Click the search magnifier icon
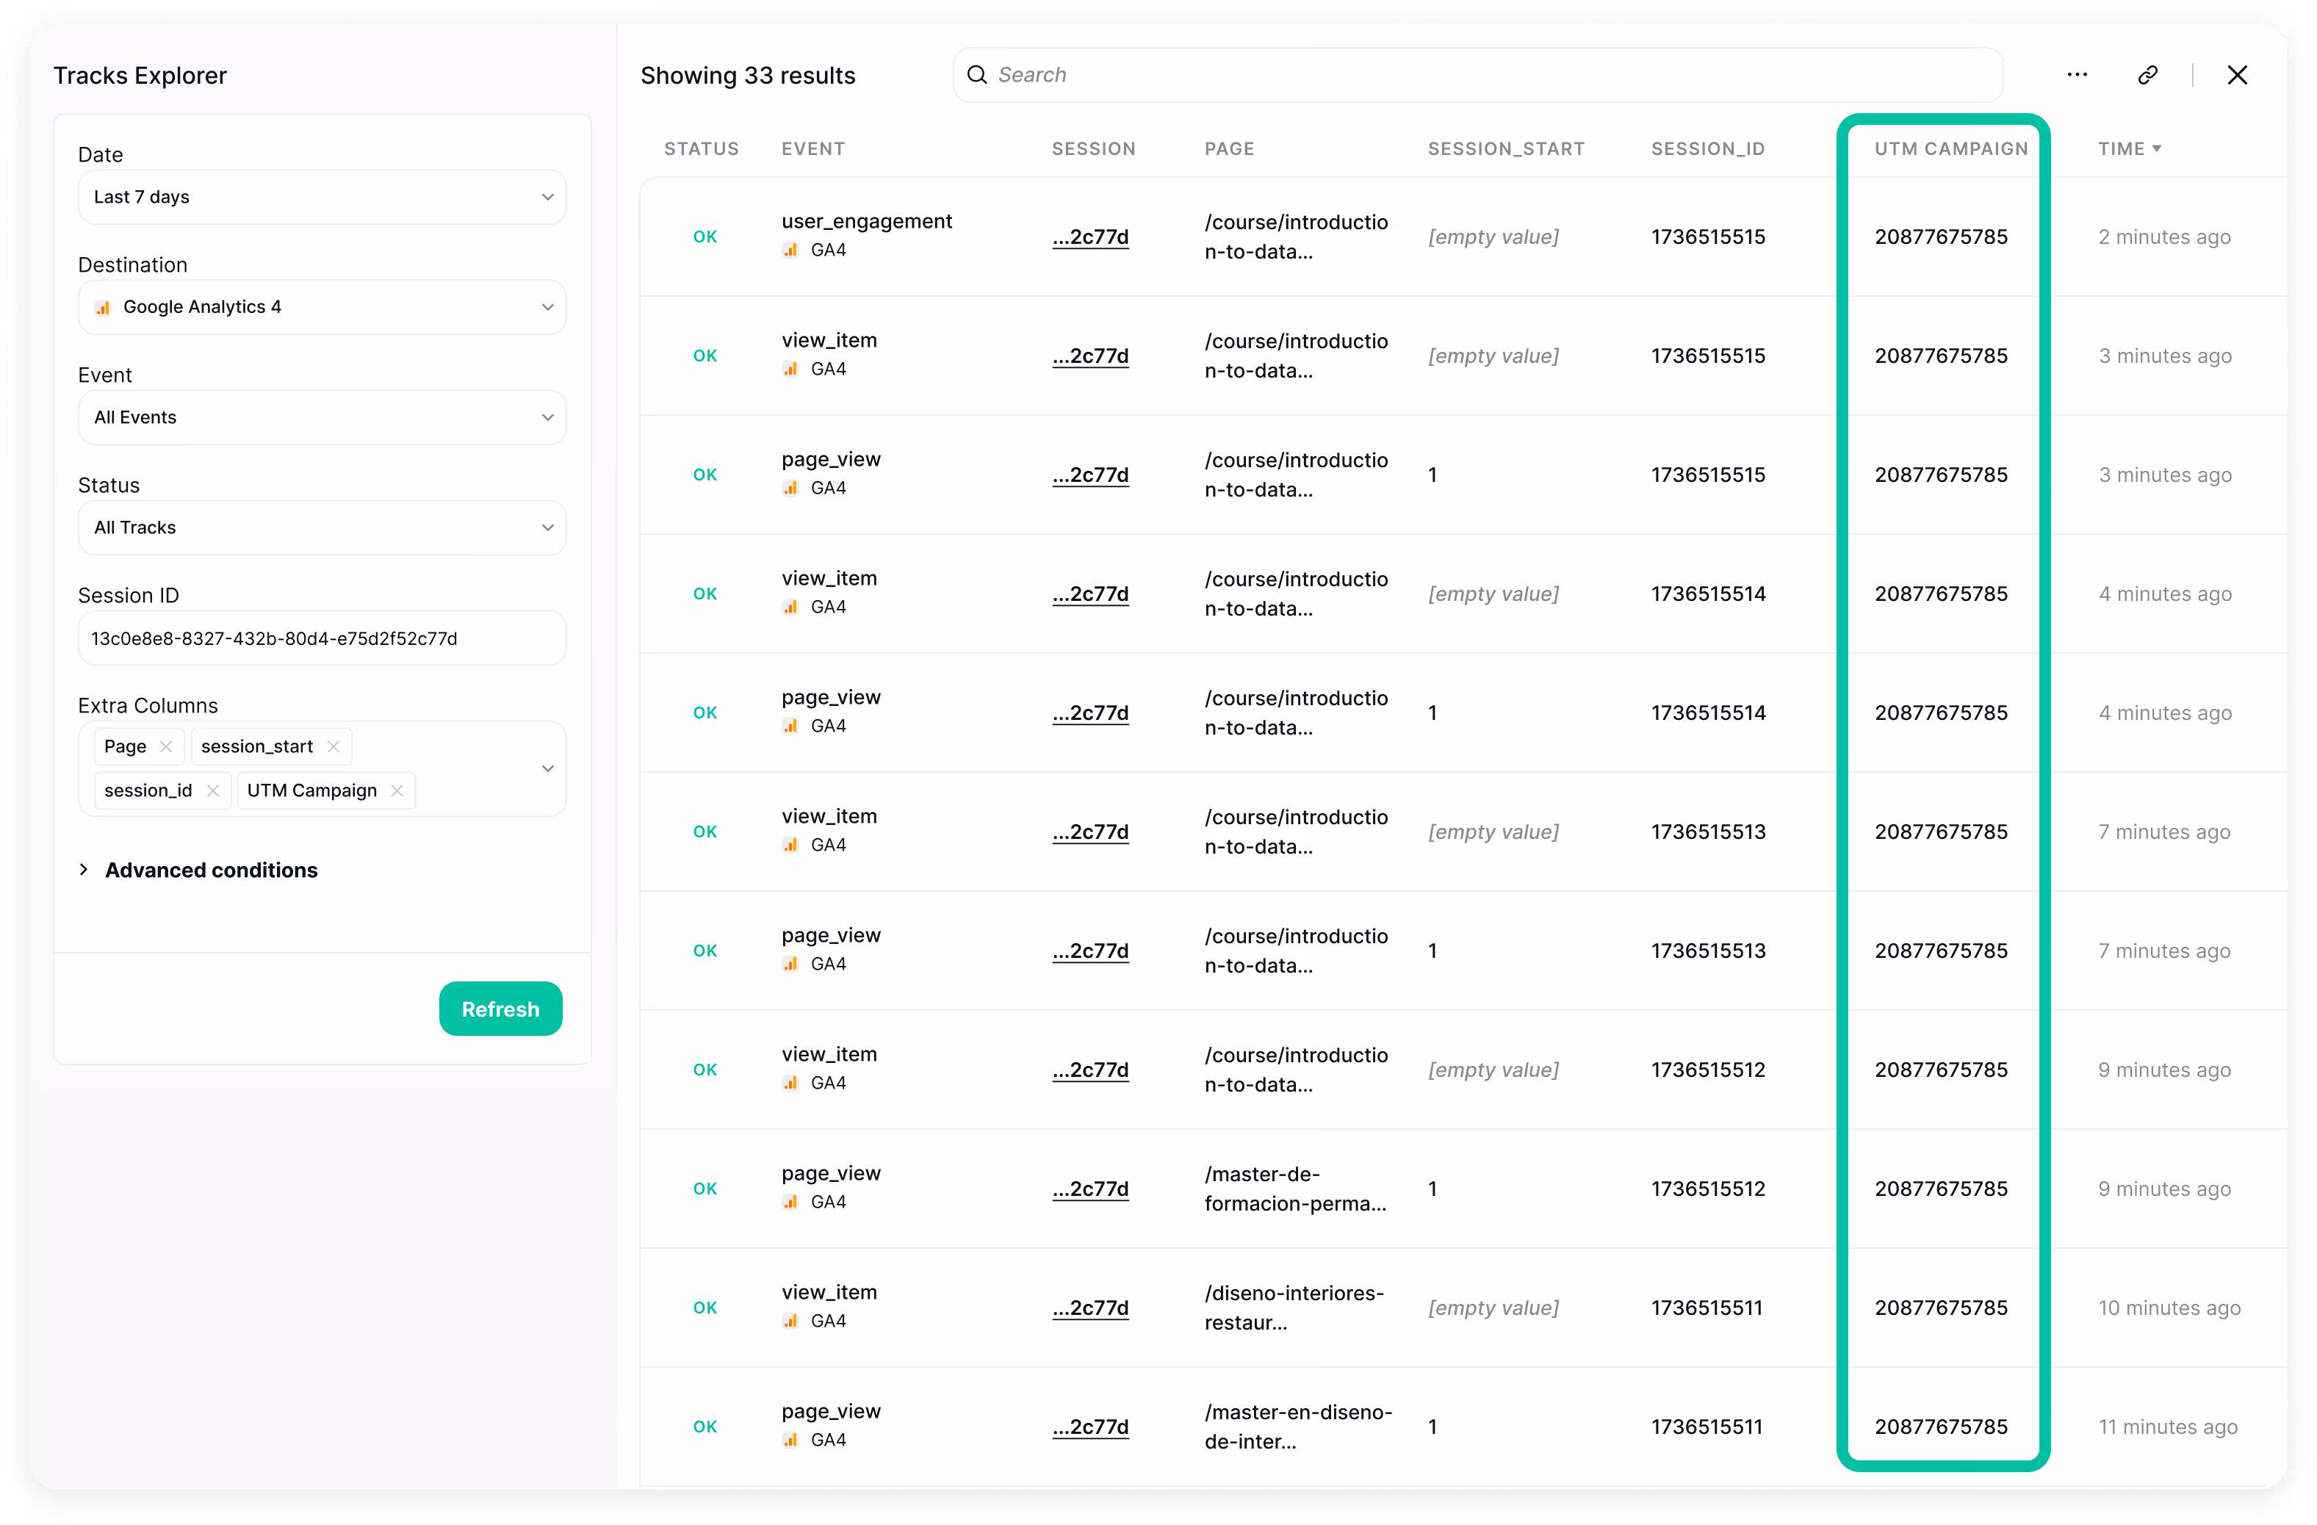This screenshot has width=2317, height=1525. [x=976, y=75]
